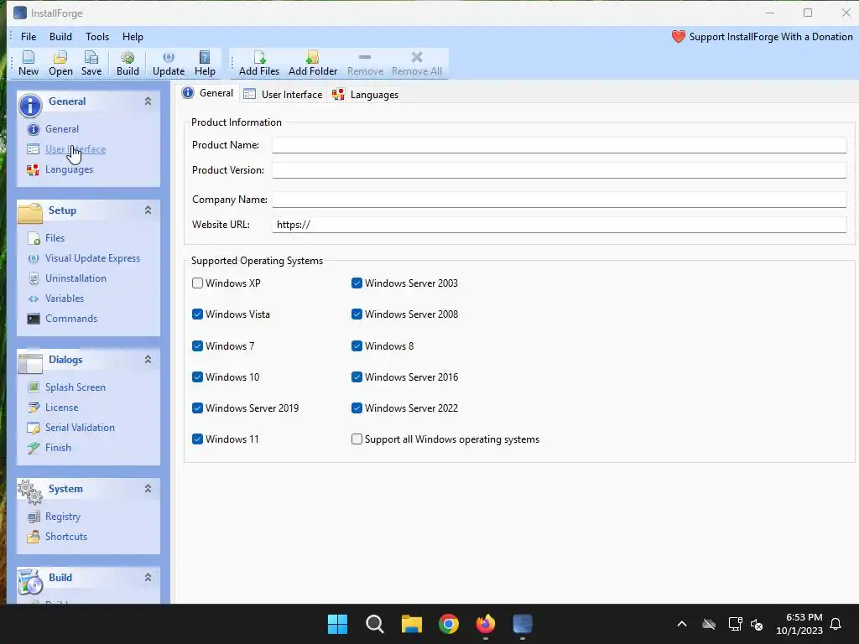
Task: Uncheck Windows 8 support
Action: (x=357, y=346)
